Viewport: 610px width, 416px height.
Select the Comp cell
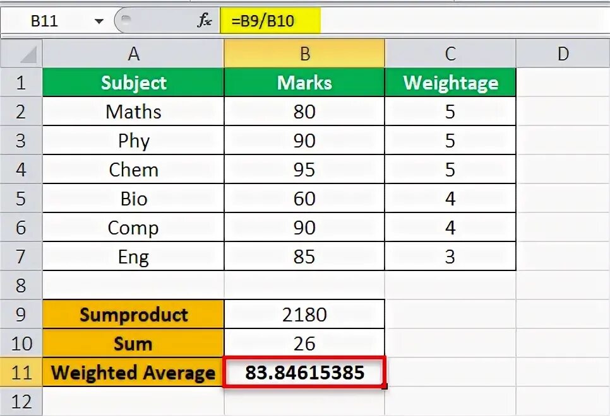133,228
